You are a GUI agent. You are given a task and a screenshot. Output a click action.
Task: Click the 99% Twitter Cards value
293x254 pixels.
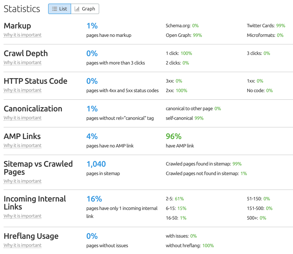(x=281, y=25)
